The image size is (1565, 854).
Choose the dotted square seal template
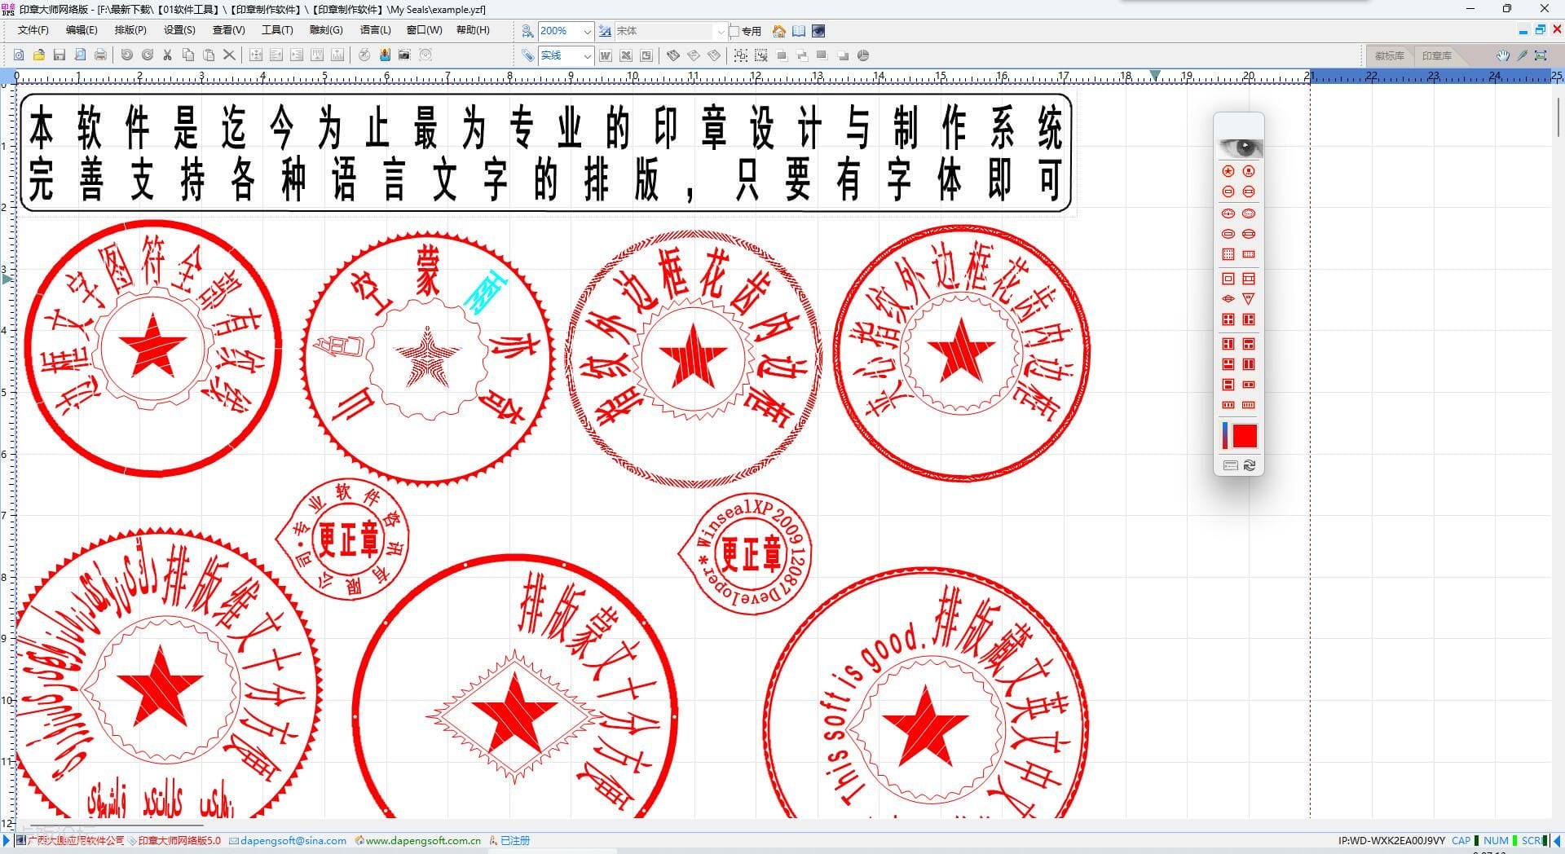coord(1228,254)
